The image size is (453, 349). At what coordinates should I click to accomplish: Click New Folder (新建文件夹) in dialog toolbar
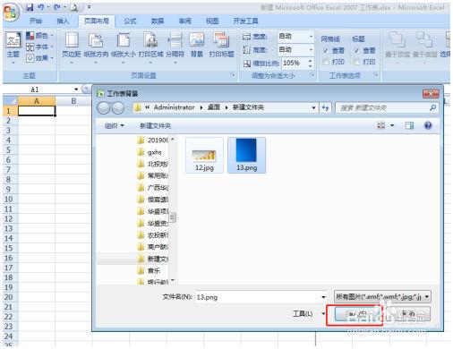155,126
